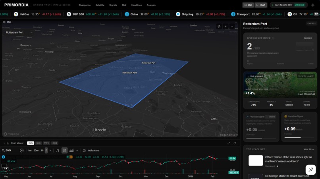Open the Divergence menu

coord(85,5)
